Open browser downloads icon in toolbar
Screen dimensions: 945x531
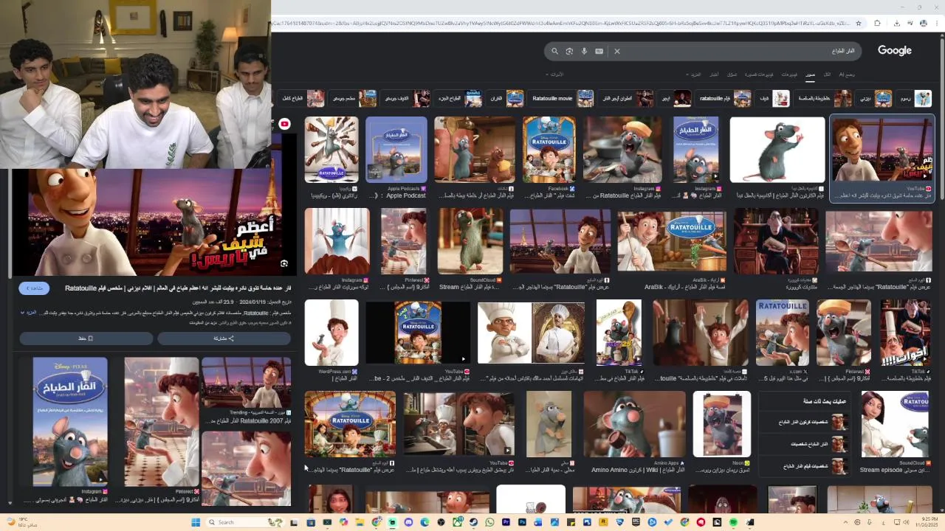click(896, 23)
